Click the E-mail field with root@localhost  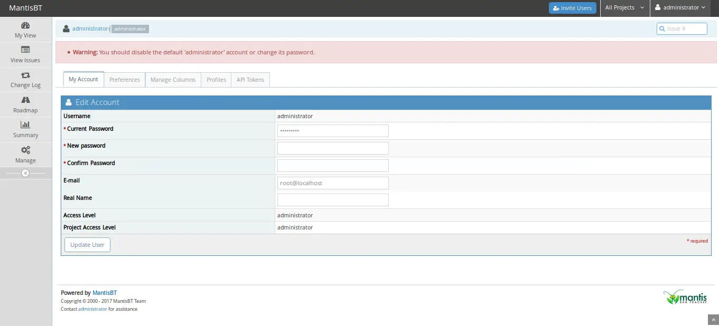tap(333, 183)
